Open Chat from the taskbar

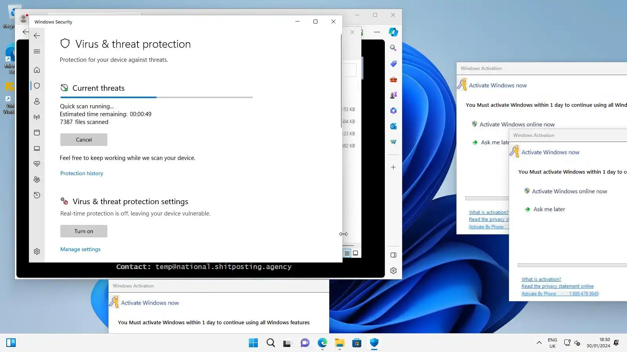point(305,343)
